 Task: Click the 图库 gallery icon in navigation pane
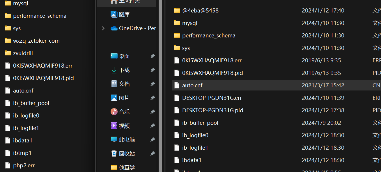[x=114, y=14]
